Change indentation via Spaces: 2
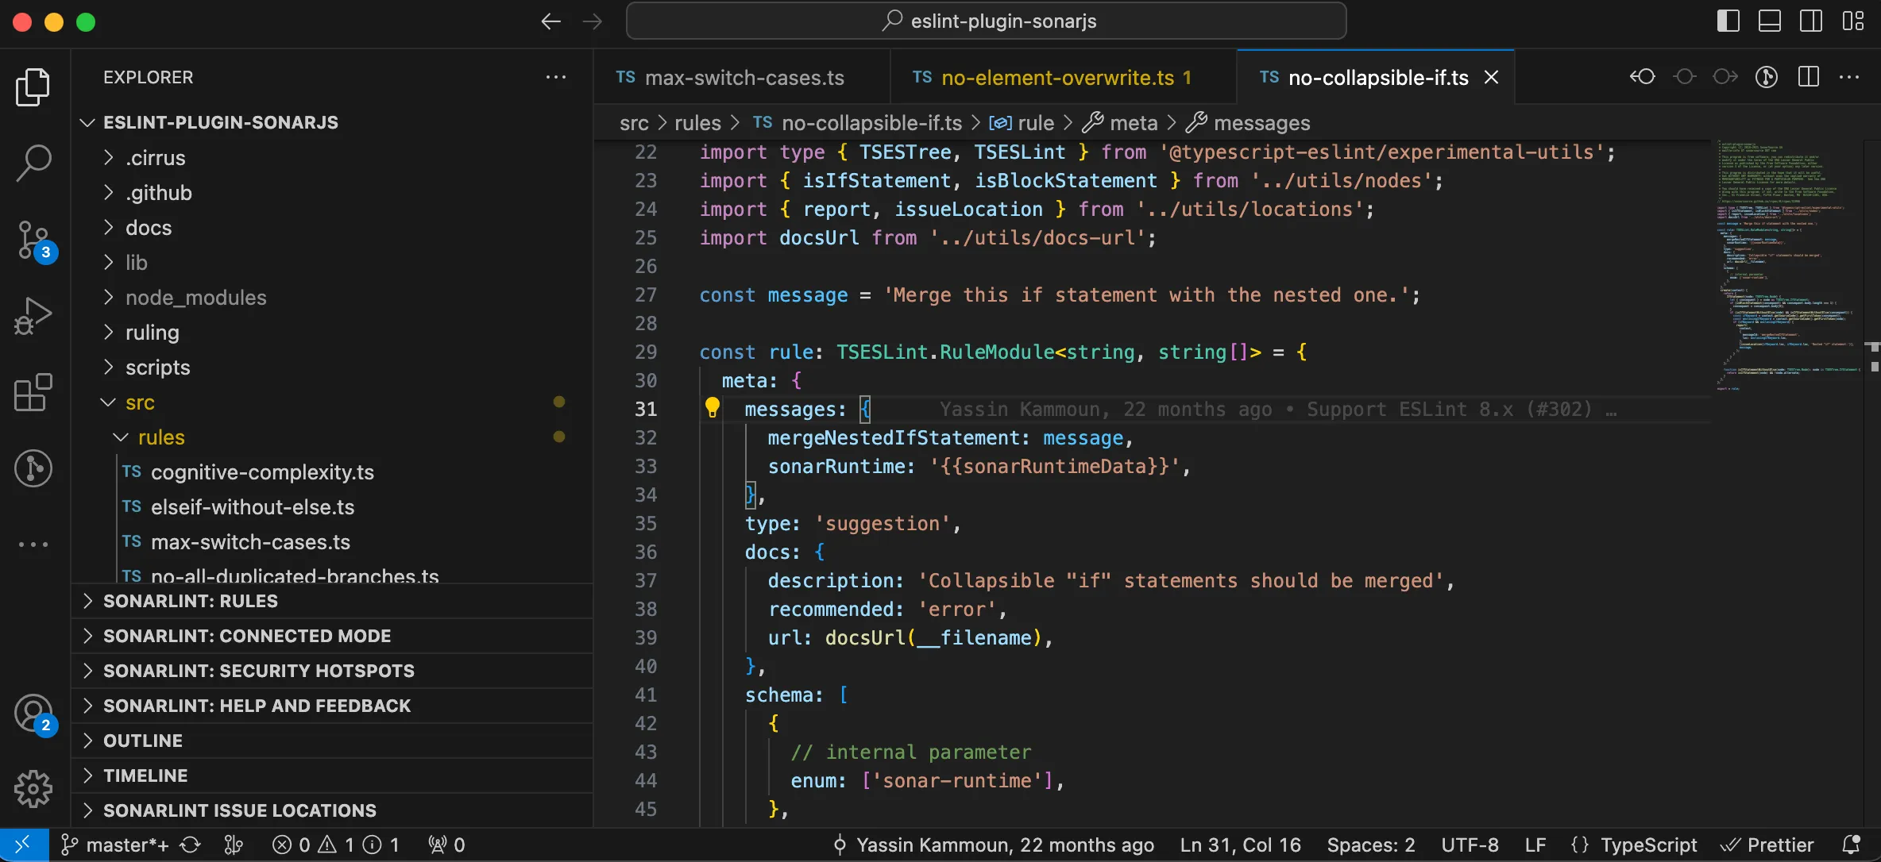Image resolution: width=1881 pixels, height=862 pixels. coord(1371,845)
